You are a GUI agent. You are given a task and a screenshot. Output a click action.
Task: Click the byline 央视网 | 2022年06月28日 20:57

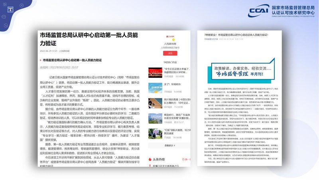tap(59, 67)
